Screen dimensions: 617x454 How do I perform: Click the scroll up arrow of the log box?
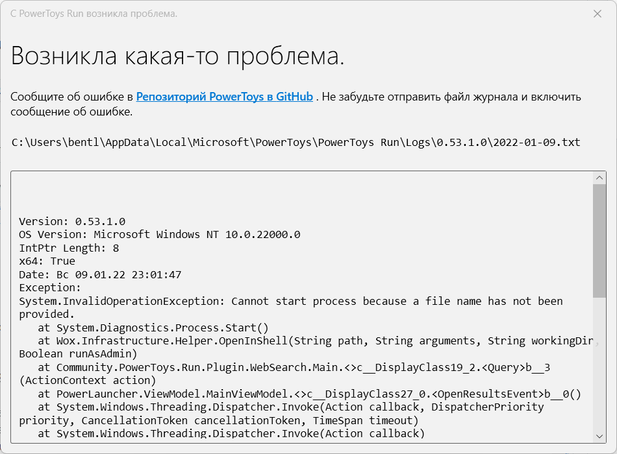(599, 178)
